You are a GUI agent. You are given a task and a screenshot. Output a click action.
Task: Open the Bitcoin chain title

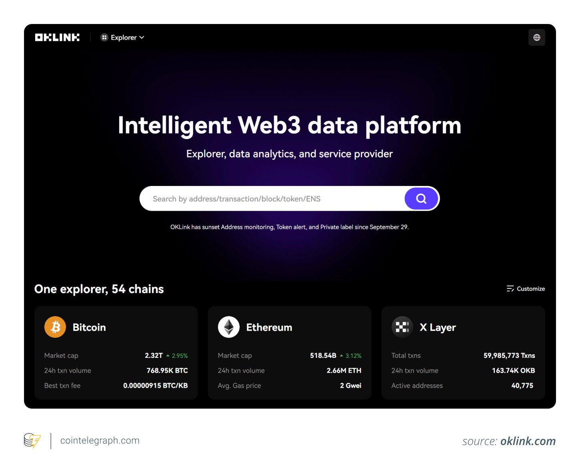pos(89,327)
